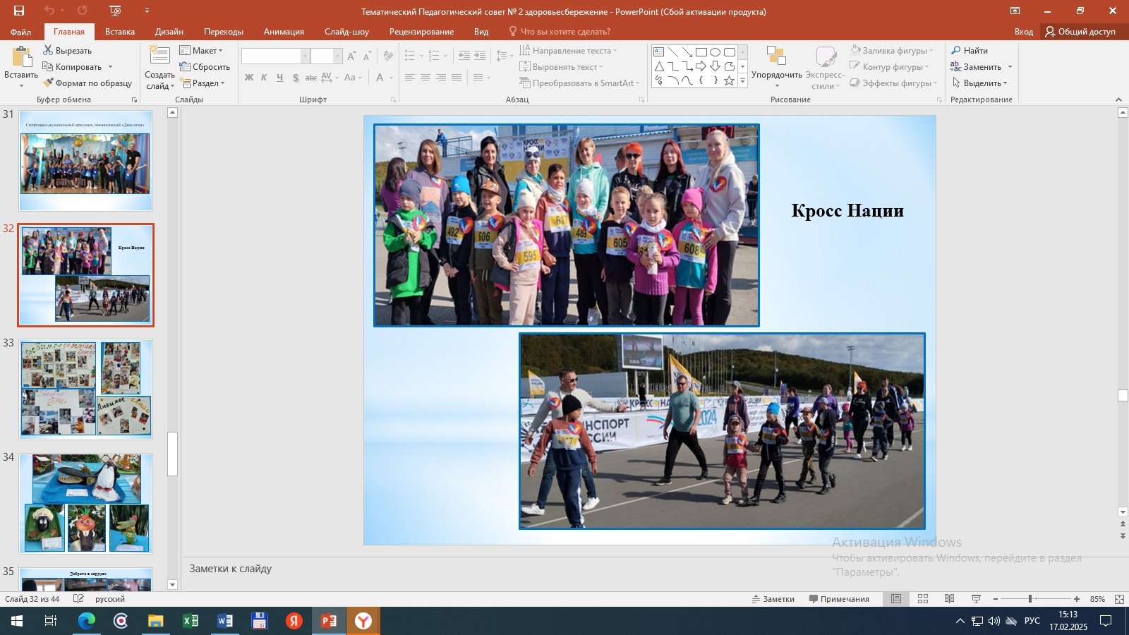Cut selection with Вырезать

(x=68, y=51)
